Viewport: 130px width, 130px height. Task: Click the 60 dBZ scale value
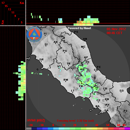click(x=119, y=125)
